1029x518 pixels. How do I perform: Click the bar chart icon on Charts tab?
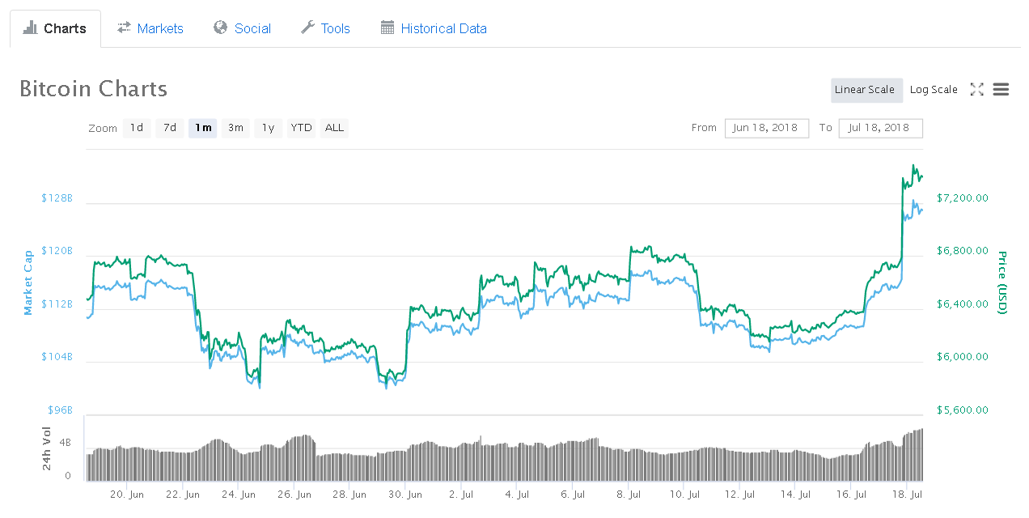coord(31,28)
